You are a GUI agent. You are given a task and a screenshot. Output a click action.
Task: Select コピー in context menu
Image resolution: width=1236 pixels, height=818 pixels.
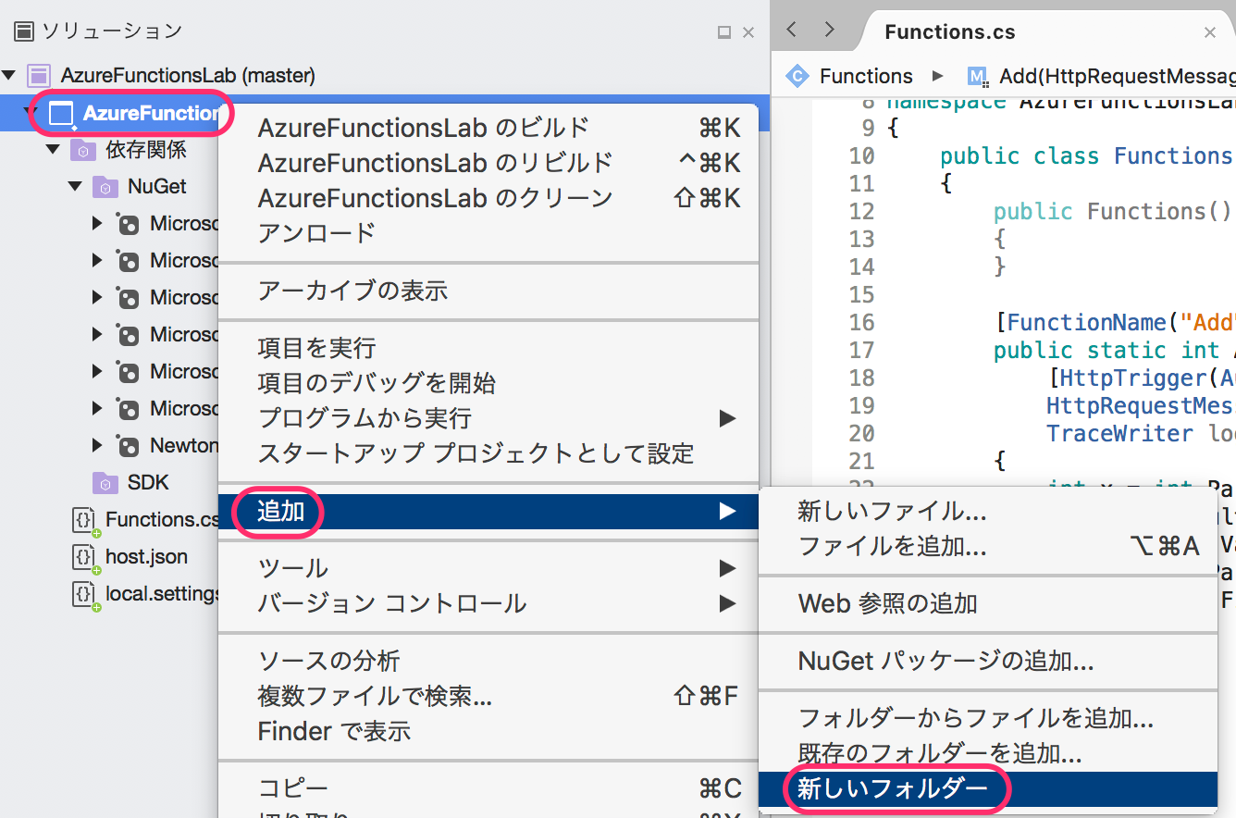pyautogui.click(x=488, y=788)
